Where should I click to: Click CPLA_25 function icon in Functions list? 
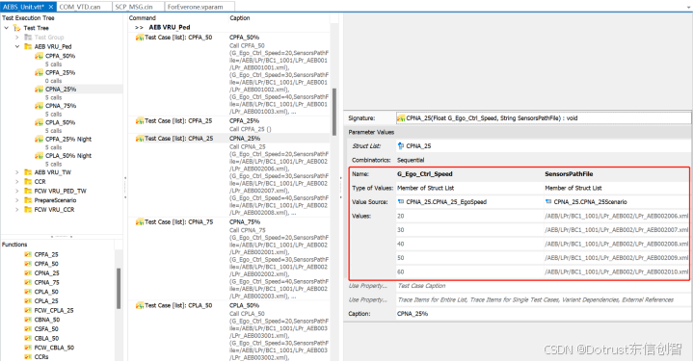(28, 300)
